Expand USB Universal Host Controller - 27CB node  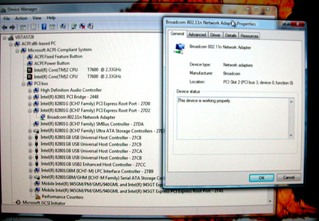(x=30, y=158)
